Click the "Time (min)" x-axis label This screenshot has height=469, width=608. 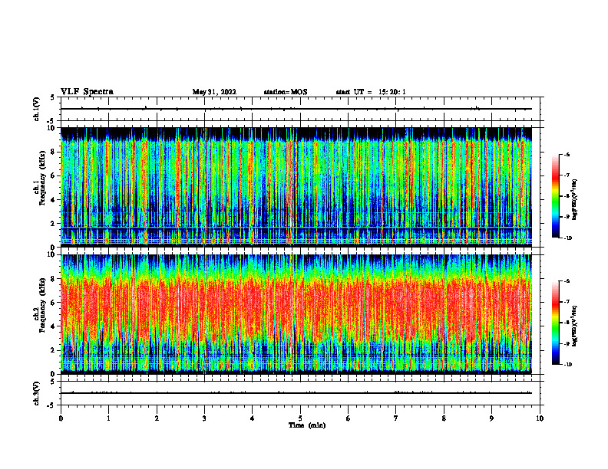(307, 425)
